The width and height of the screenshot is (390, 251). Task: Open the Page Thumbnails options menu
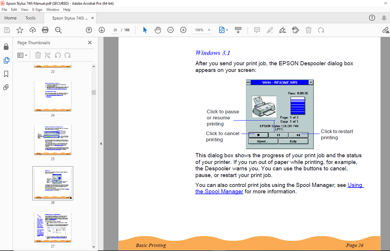(22, 55)
